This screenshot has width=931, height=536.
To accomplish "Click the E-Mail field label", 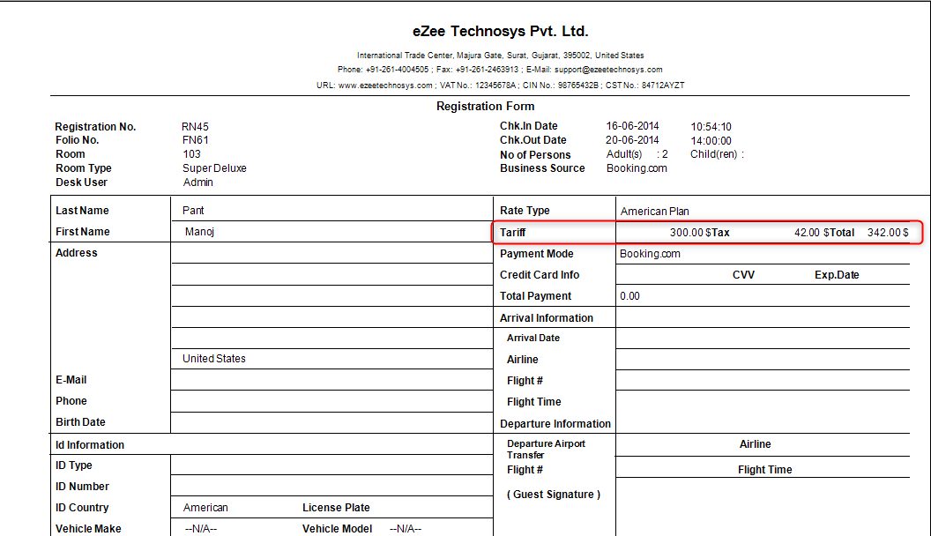I will click(71, 380).
